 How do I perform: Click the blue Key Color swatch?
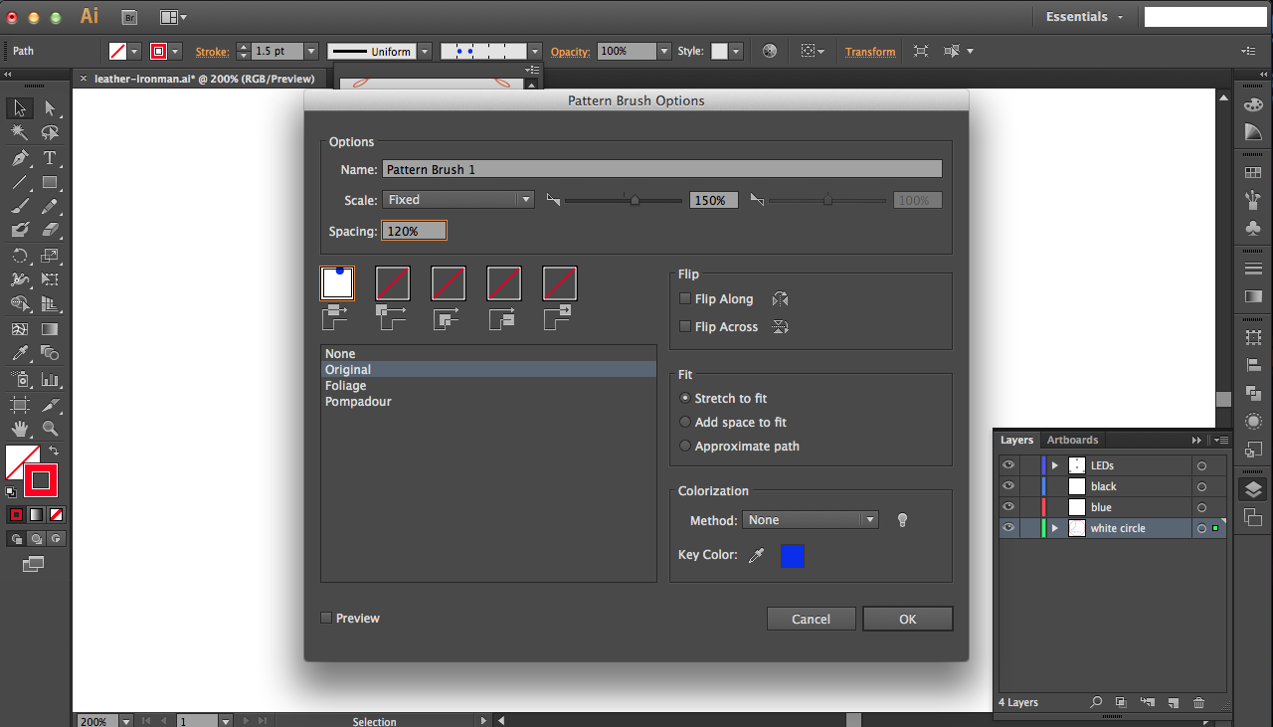pos(793,555)
